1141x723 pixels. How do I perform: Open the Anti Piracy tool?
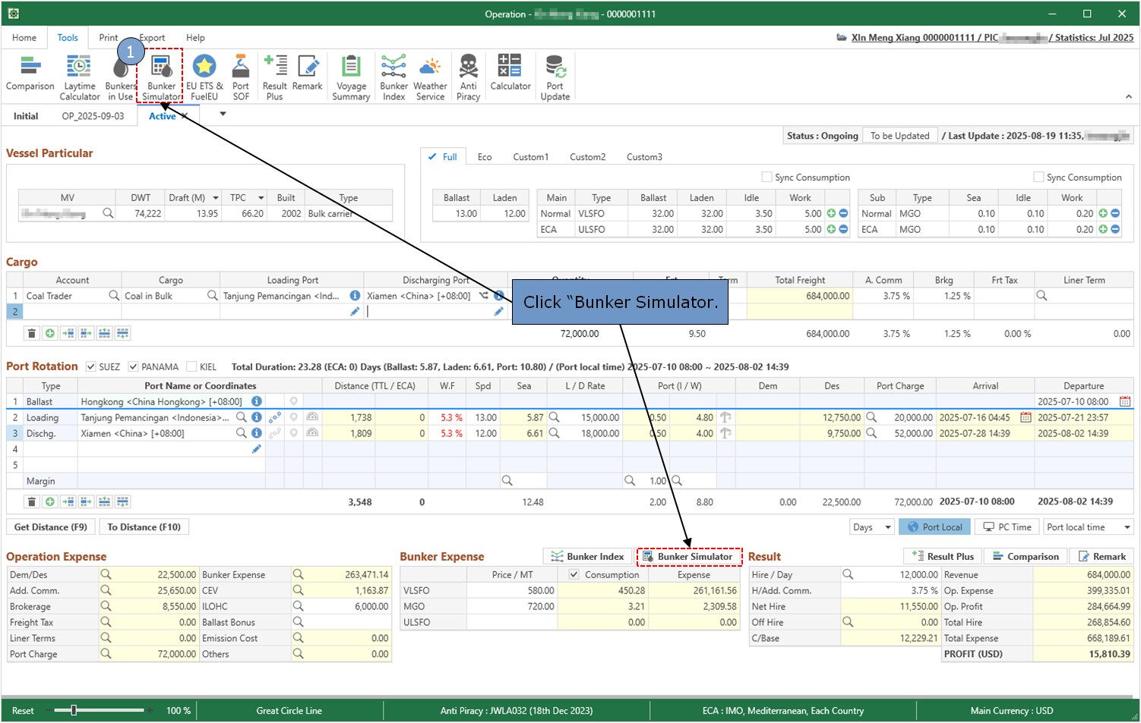[x=468, y=77]
